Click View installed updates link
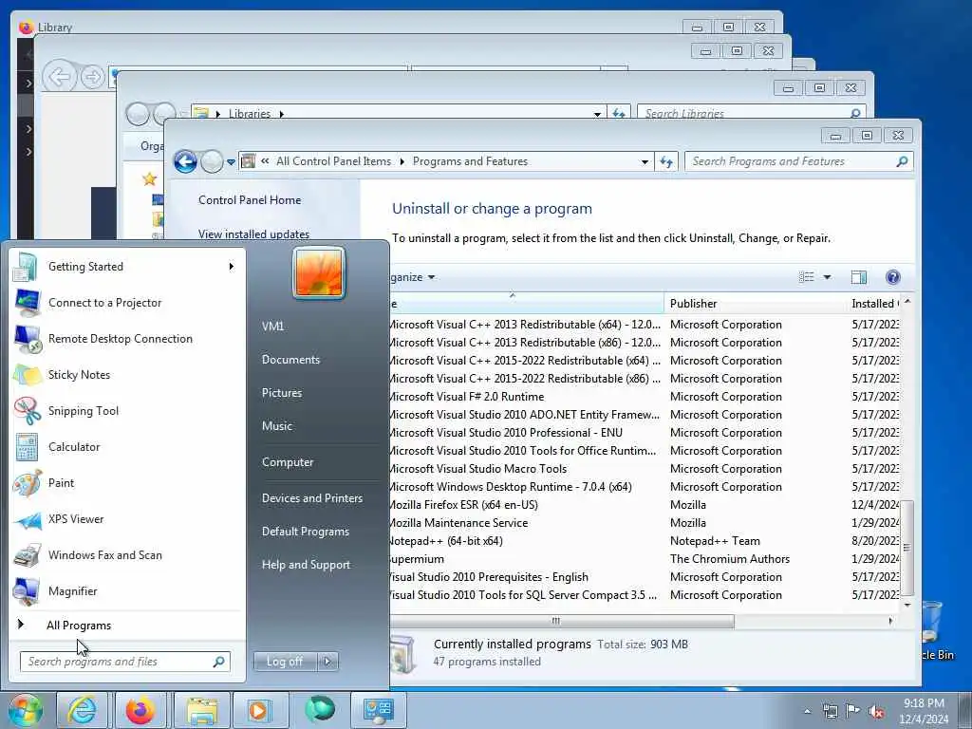The image size is (972, 729). point(253,234)
